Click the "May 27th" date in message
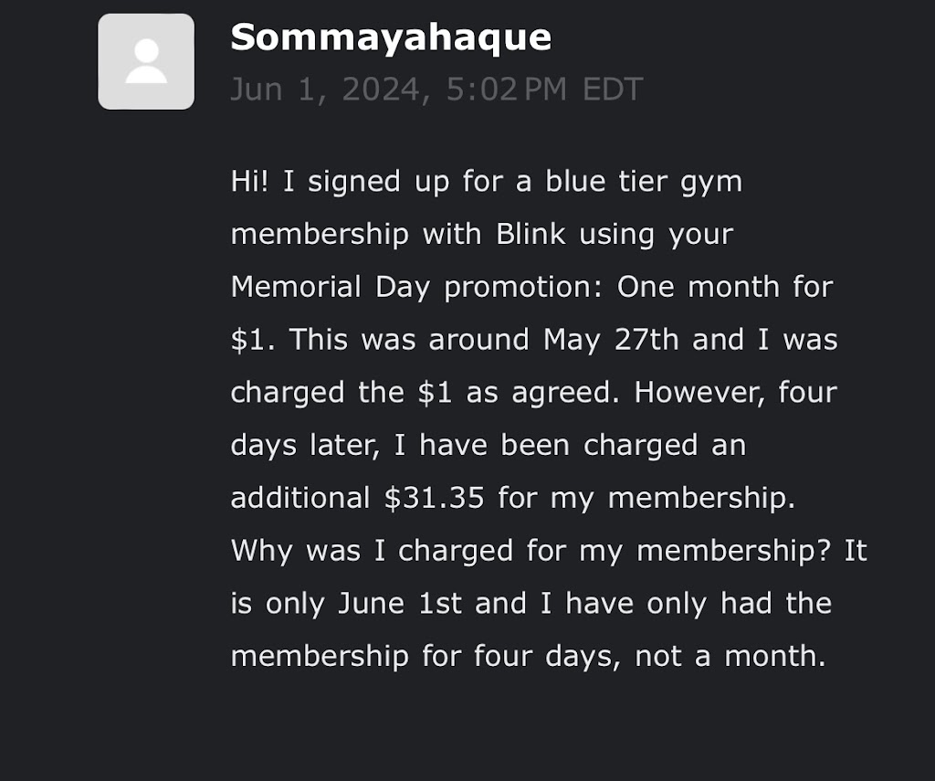935x781 pixels. pyautogui.click(x=612, y=340)
